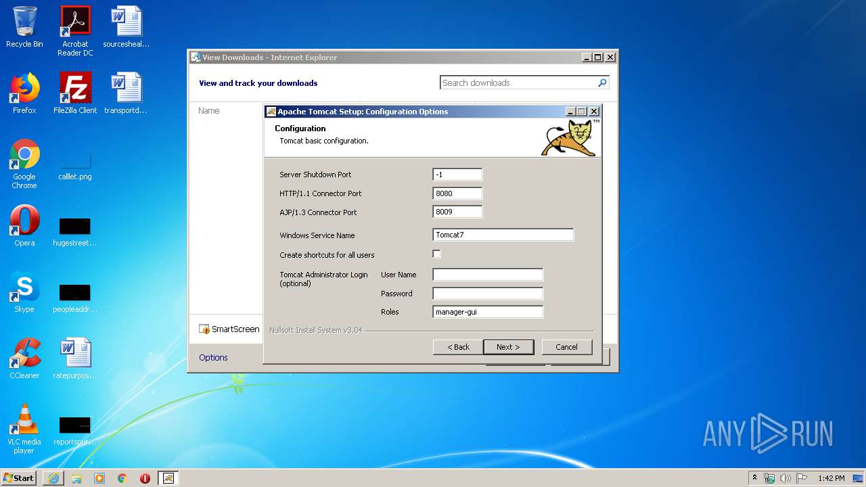Launch Google Chrome desktop shortcut
The image size is (866, 487).
[x=24, y=164]
